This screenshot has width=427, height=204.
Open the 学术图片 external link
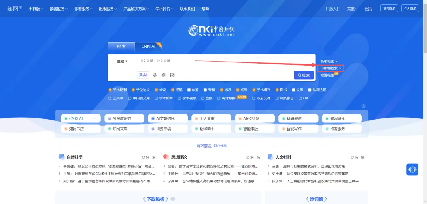(164, 98)
